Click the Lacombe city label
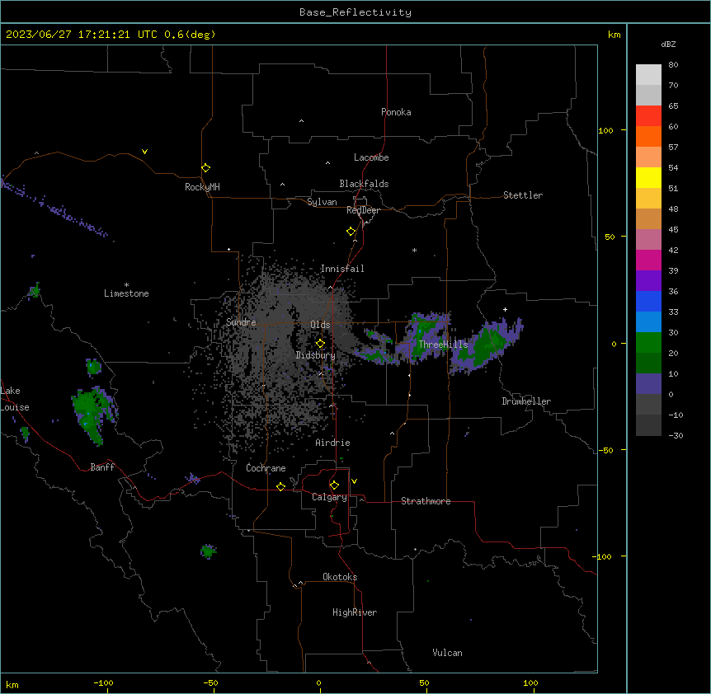Image resolution: width=711 pixels, height=694 pixels. tap(371, 157)
